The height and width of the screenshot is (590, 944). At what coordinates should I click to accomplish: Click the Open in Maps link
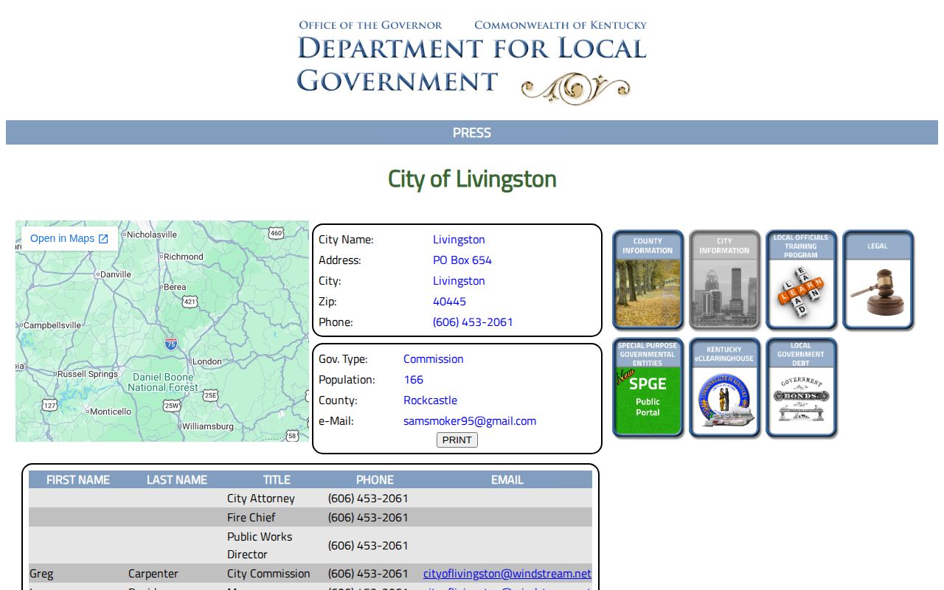click(69, 239)
